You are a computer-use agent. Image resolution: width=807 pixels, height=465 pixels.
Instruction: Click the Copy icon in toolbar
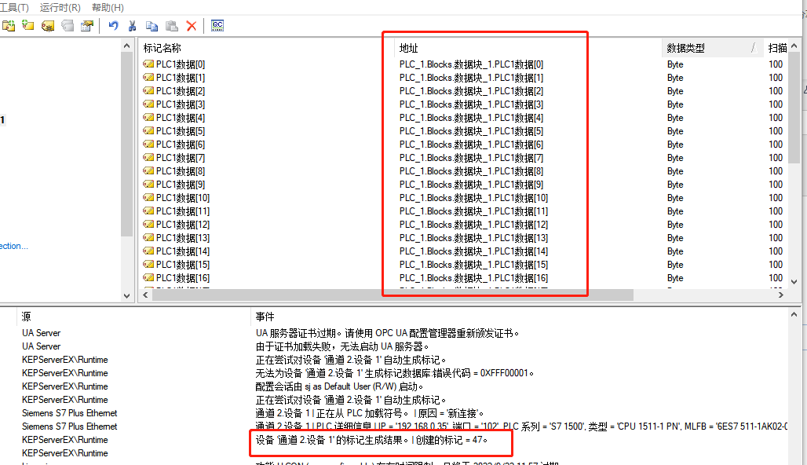tap(152, 26)
